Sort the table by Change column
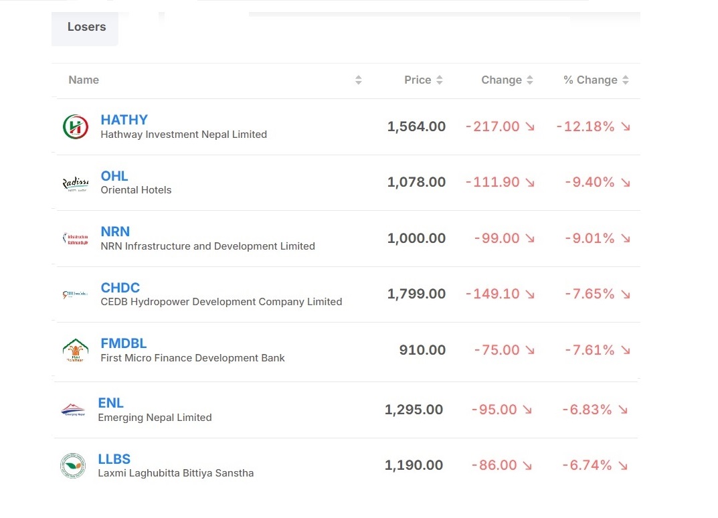The image size is (718, 518). (x=530, y=80)
